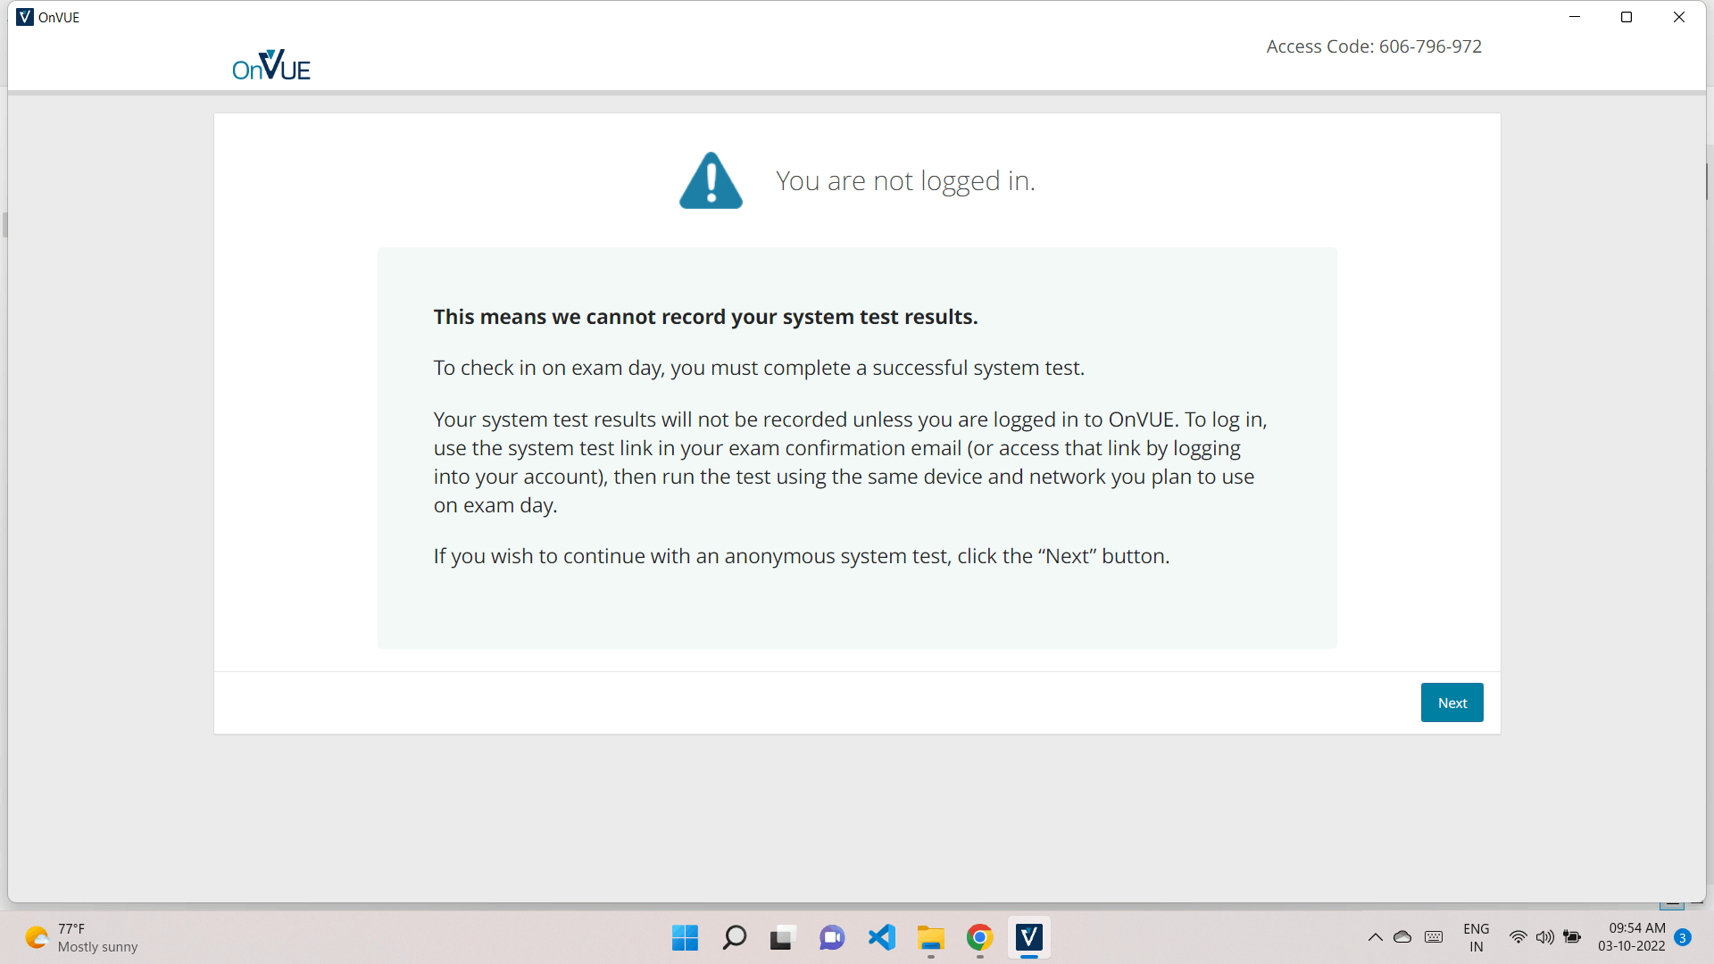
Task: Switch the ENG IN input language
Action: 1477,938
